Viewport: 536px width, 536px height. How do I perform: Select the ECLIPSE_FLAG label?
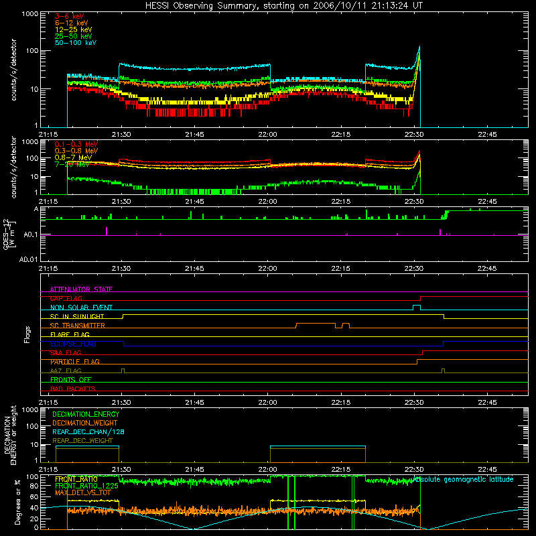click(x=73, y=344)
